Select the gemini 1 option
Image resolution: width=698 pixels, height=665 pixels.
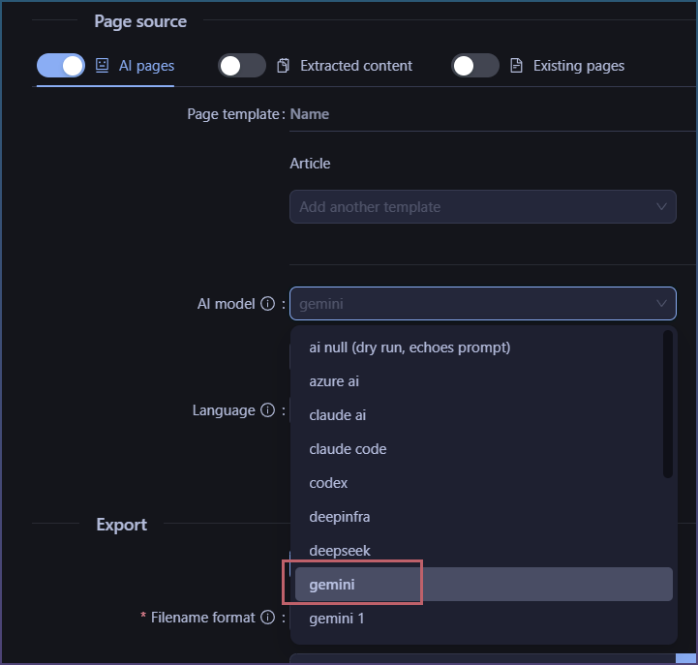pyautogui.click(x=483, y=618)
